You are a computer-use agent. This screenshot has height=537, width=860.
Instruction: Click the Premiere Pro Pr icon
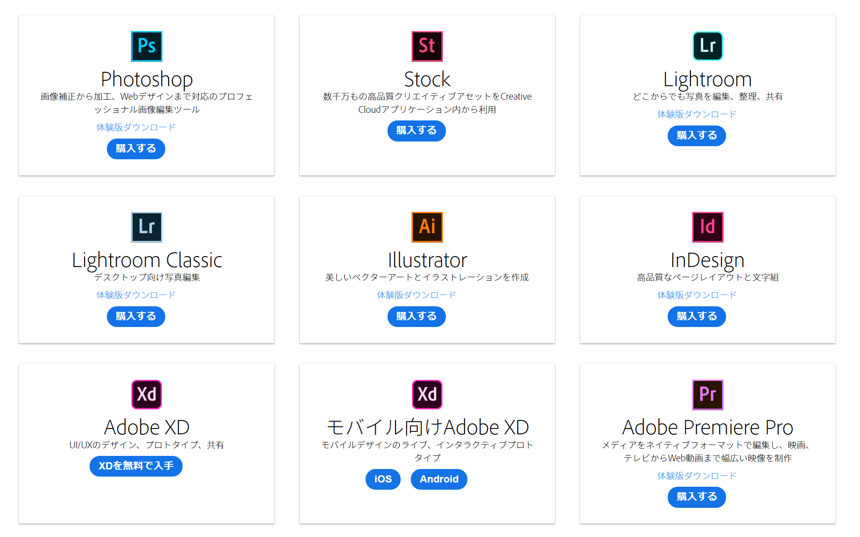click(x=708, y=395)
